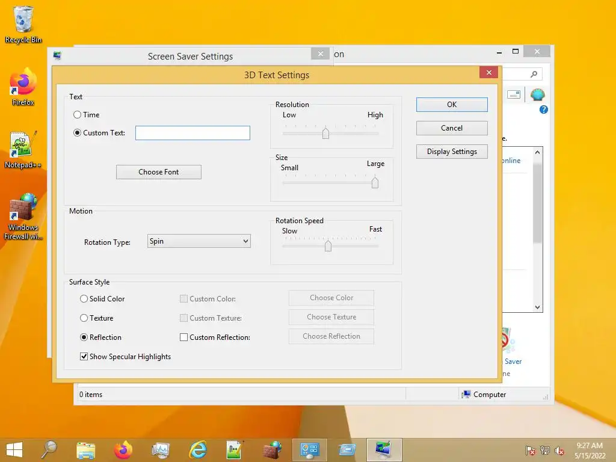The image size is (616, 462).
Task: Open the network status tray icon
Action: pyautogui.click(x=545, y=451)
